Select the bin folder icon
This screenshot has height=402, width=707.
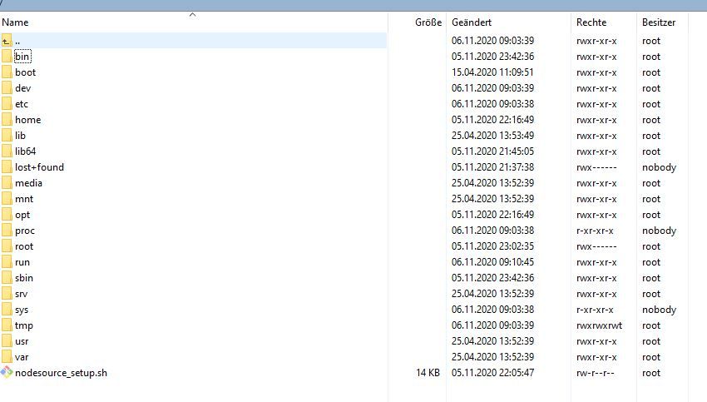coord(7,57)
